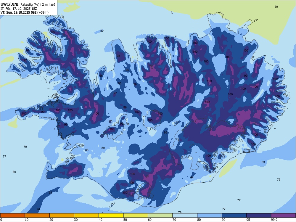Select the 30–40 golden legend swatch

[x=86, y=215]
